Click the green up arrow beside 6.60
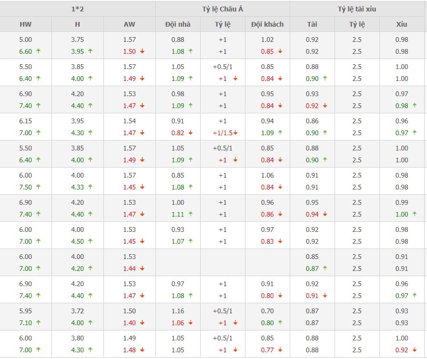427x359 pixels. coord(38,51)
